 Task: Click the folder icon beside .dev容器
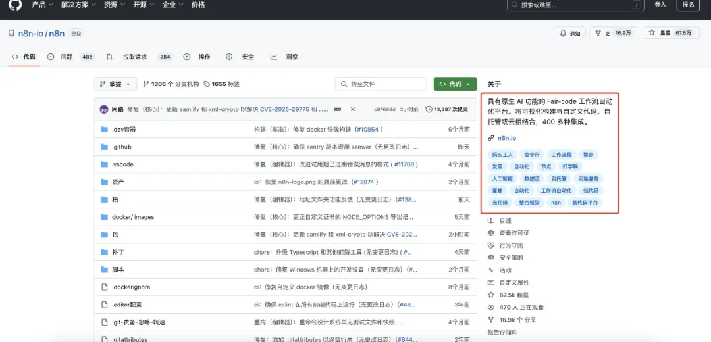[104, 129]
